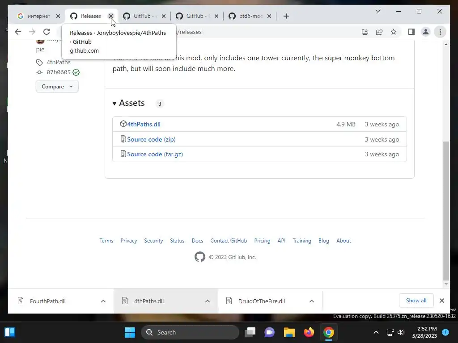Expand options for 4thPaths.dll download

point(208,301)
